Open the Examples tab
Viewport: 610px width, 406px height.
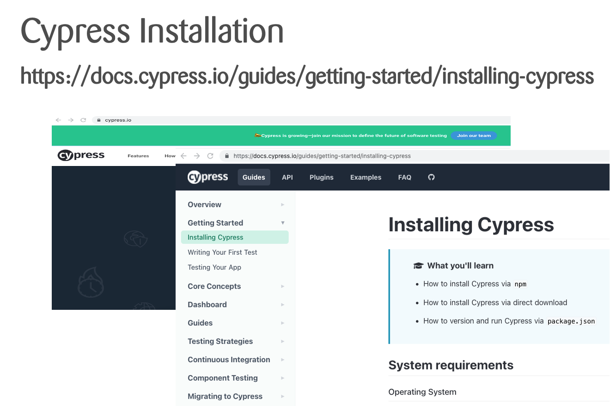pyautogui.click(x=366, y=177)
